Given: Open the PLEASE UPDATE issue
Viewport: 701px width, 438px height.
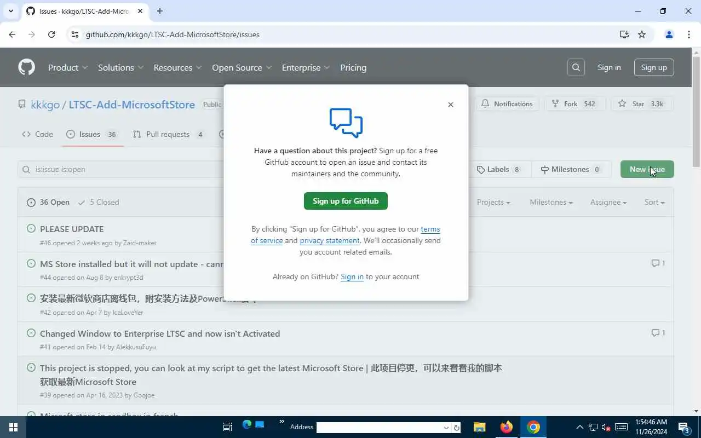Looking at the screenshot, I should (x=72, y=229).
